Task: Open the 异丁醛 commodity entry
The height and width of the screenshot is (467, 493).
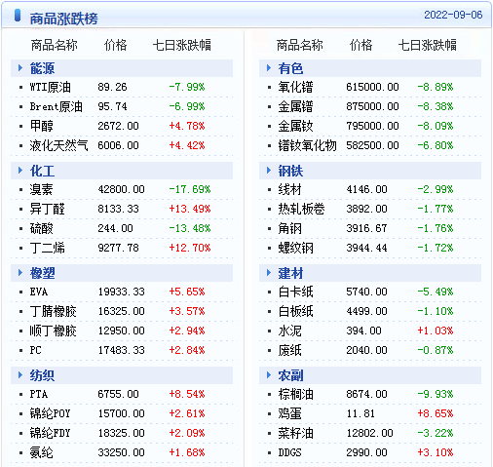Action: tap(47, 209)
